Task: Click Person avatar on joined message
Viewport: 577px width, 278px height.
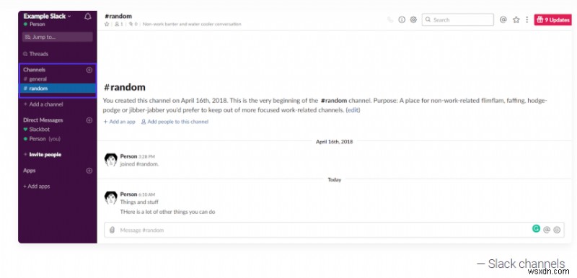Action: (x=111, y=160)
